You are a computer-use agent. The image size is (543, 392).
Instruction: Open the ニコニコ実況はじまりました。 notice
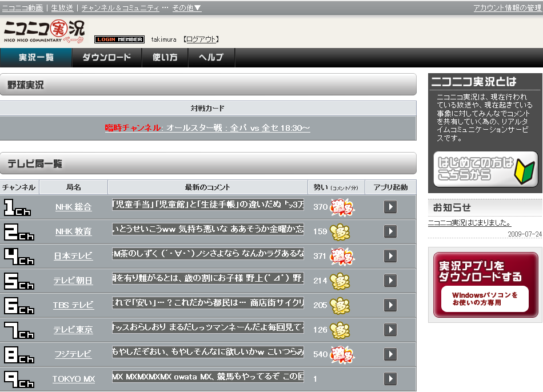(470, 223)
